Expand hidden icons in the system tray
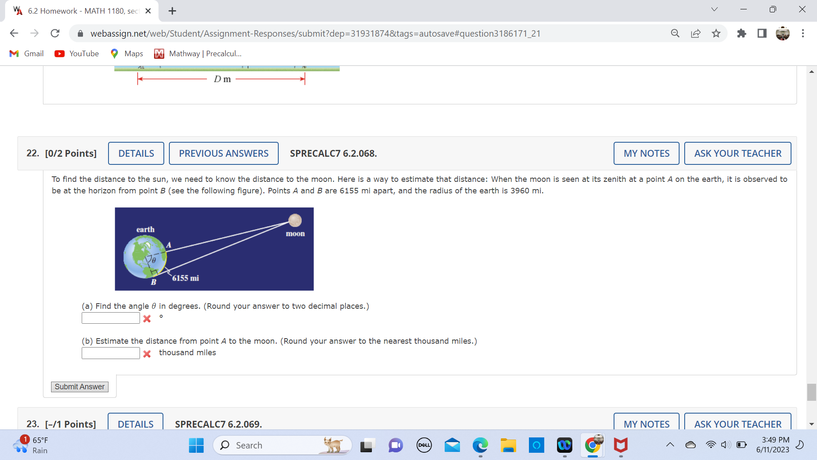 click(x=670, y=445)
